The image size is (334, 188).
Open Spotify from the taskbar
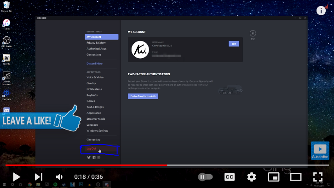click(x=55, y=185)
